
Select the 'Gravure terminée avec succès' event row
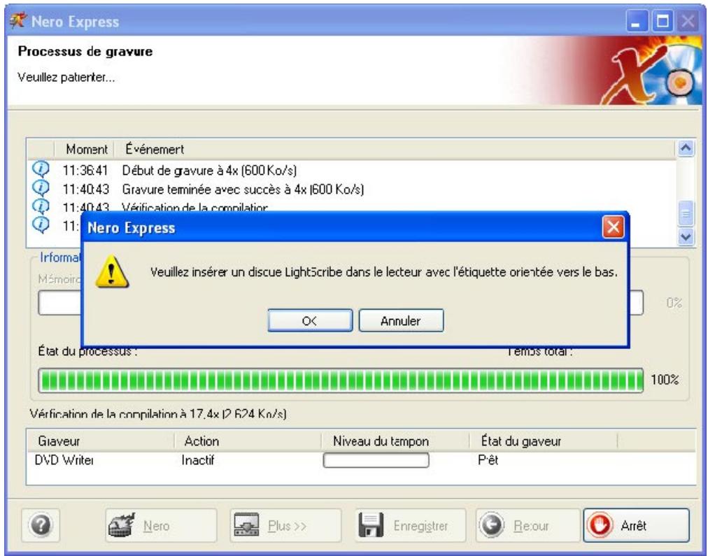coord(352,189)
